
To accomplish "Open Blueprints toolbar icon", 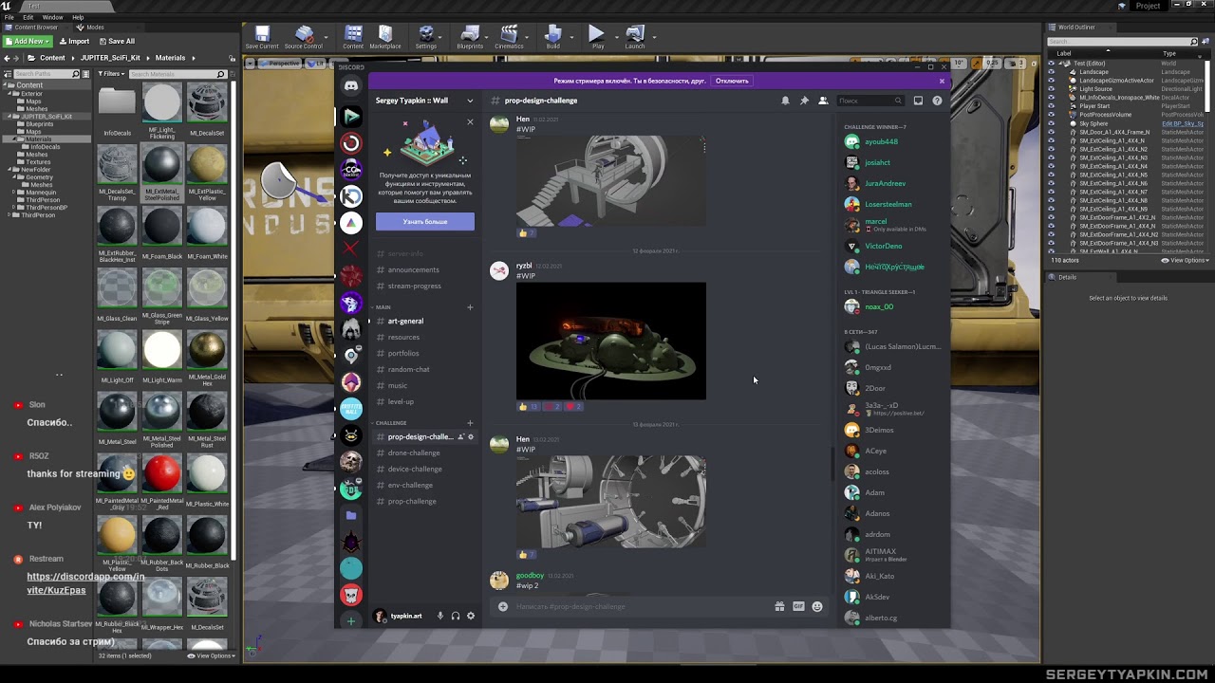I will pyautogui.click(x=470, y=37).
